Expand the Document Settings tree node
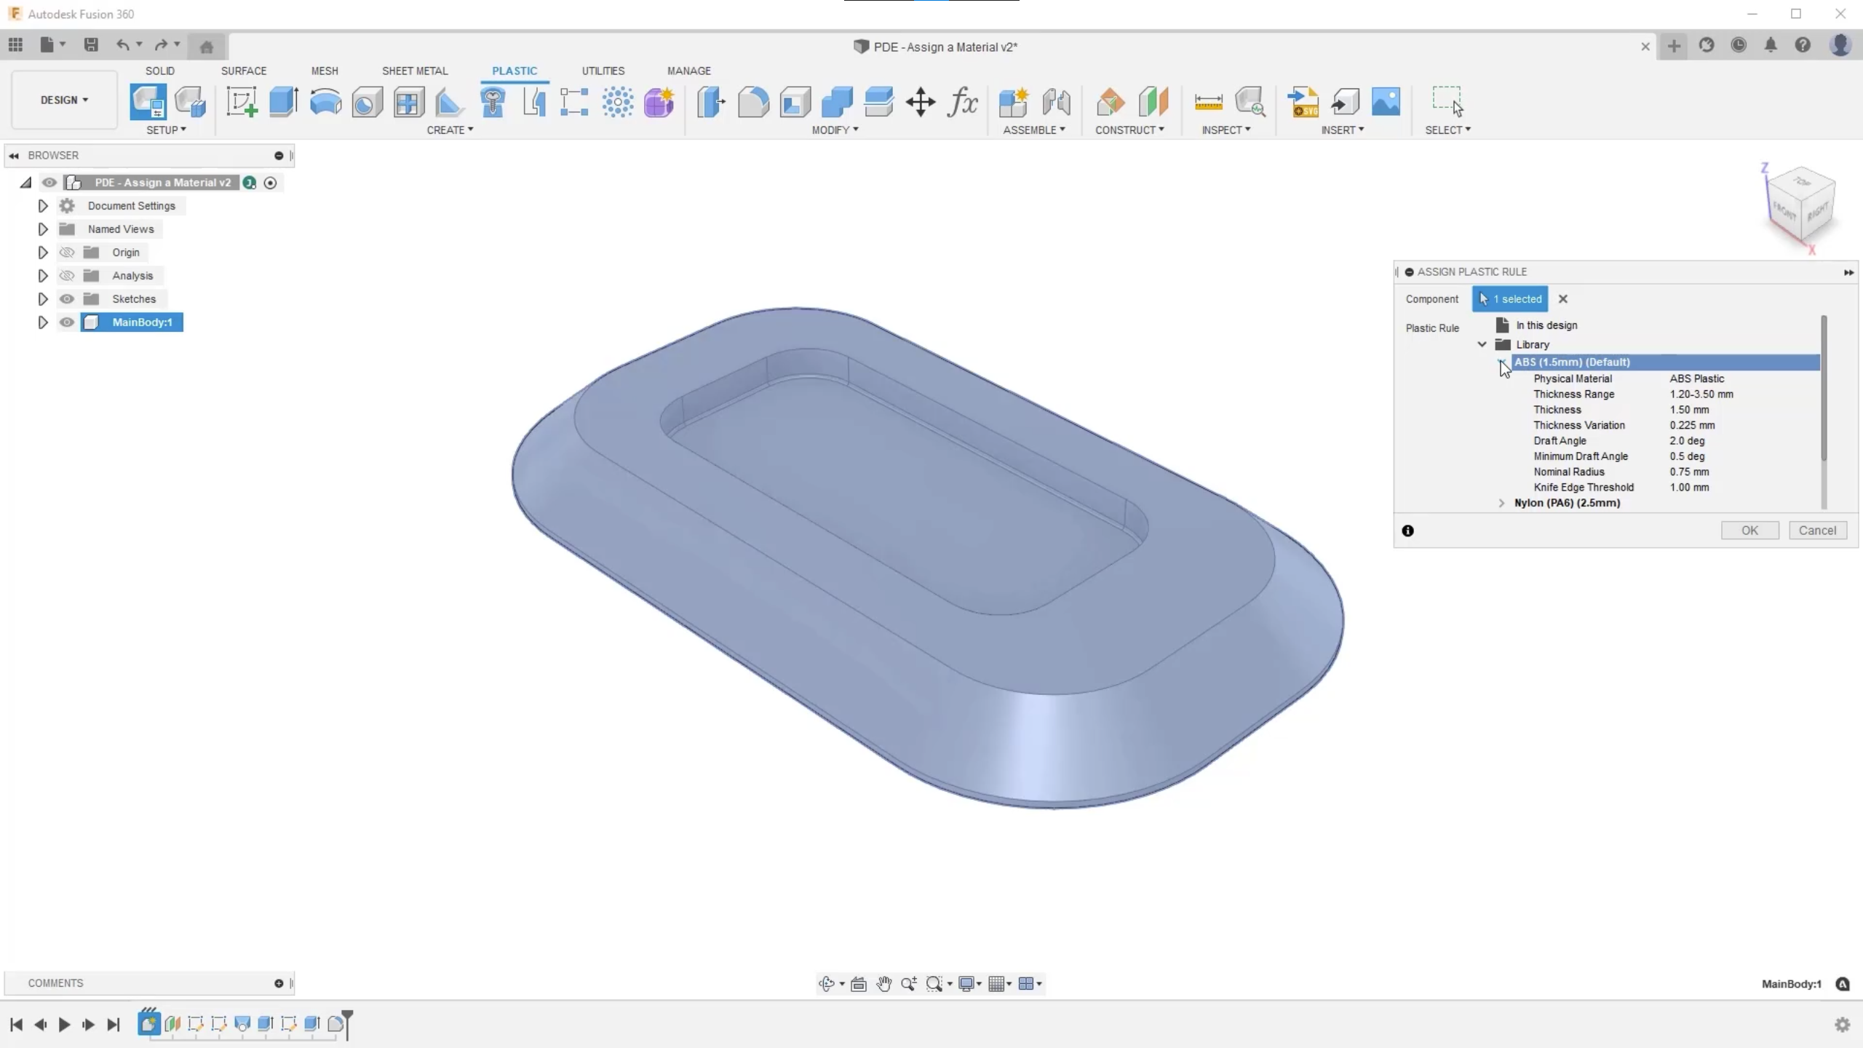 tap(43, 206)
